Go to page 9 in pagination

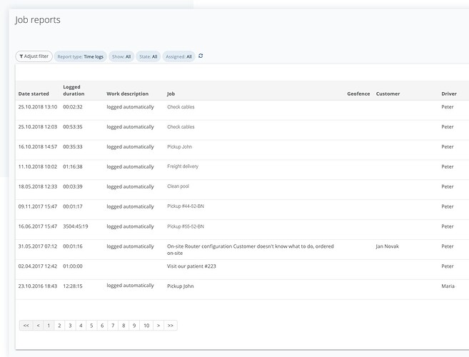[x=134, y=326]
